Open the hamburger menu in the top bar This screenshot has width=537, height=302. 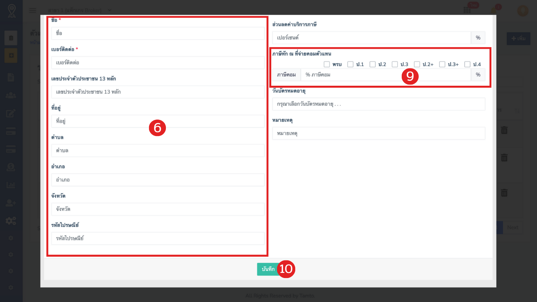pos(33,10)
